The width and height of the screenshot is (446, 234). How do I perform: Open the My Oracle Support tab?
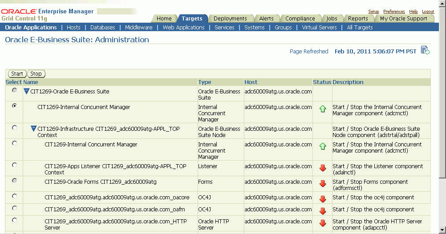403,19
